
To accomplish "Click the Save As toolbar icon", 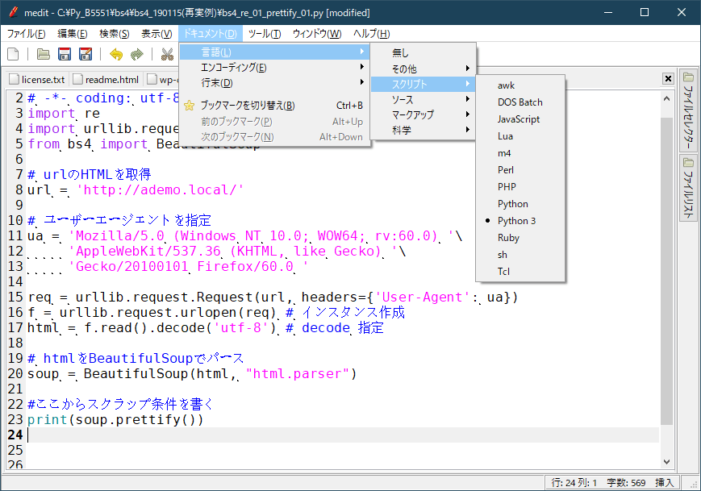I will tap(86, 54).
